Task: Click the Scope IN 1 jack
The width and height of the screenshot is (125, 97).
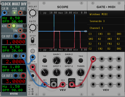Action: pos(45,84)
